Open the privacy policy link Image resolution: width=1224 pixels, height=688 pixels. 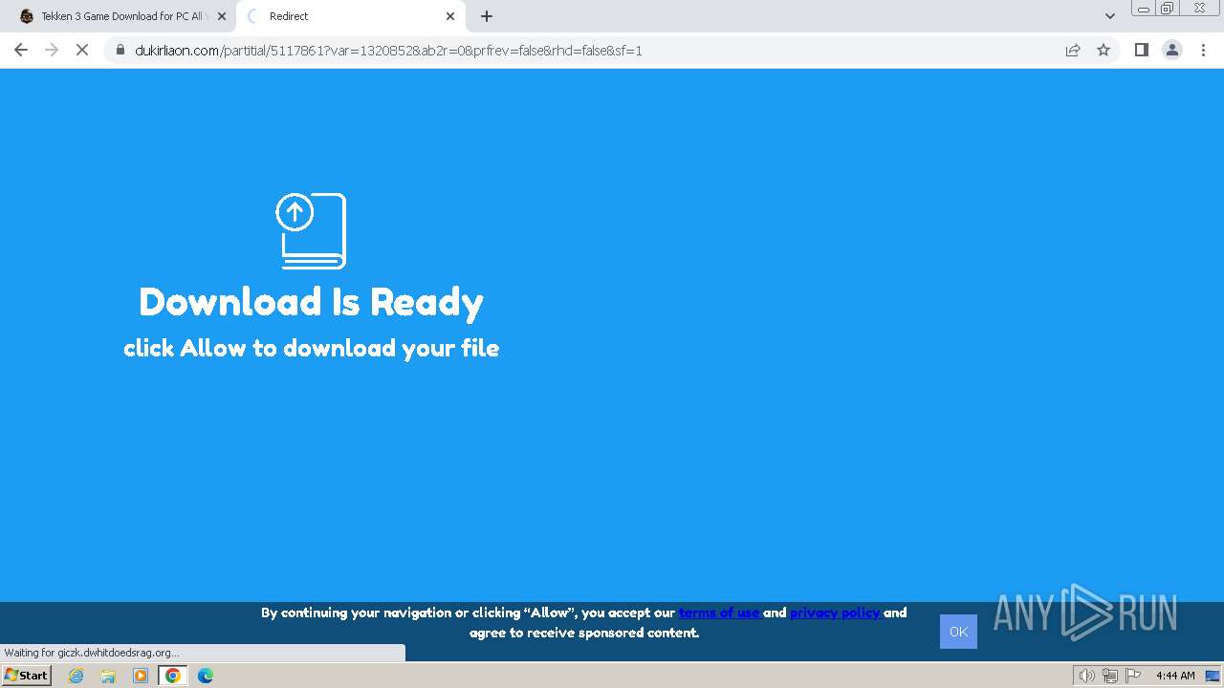836,613
